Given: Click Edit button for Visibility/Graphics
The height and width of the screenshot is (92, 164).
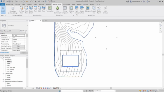Looking at the screenshot, I should click(x=18, y=46).
